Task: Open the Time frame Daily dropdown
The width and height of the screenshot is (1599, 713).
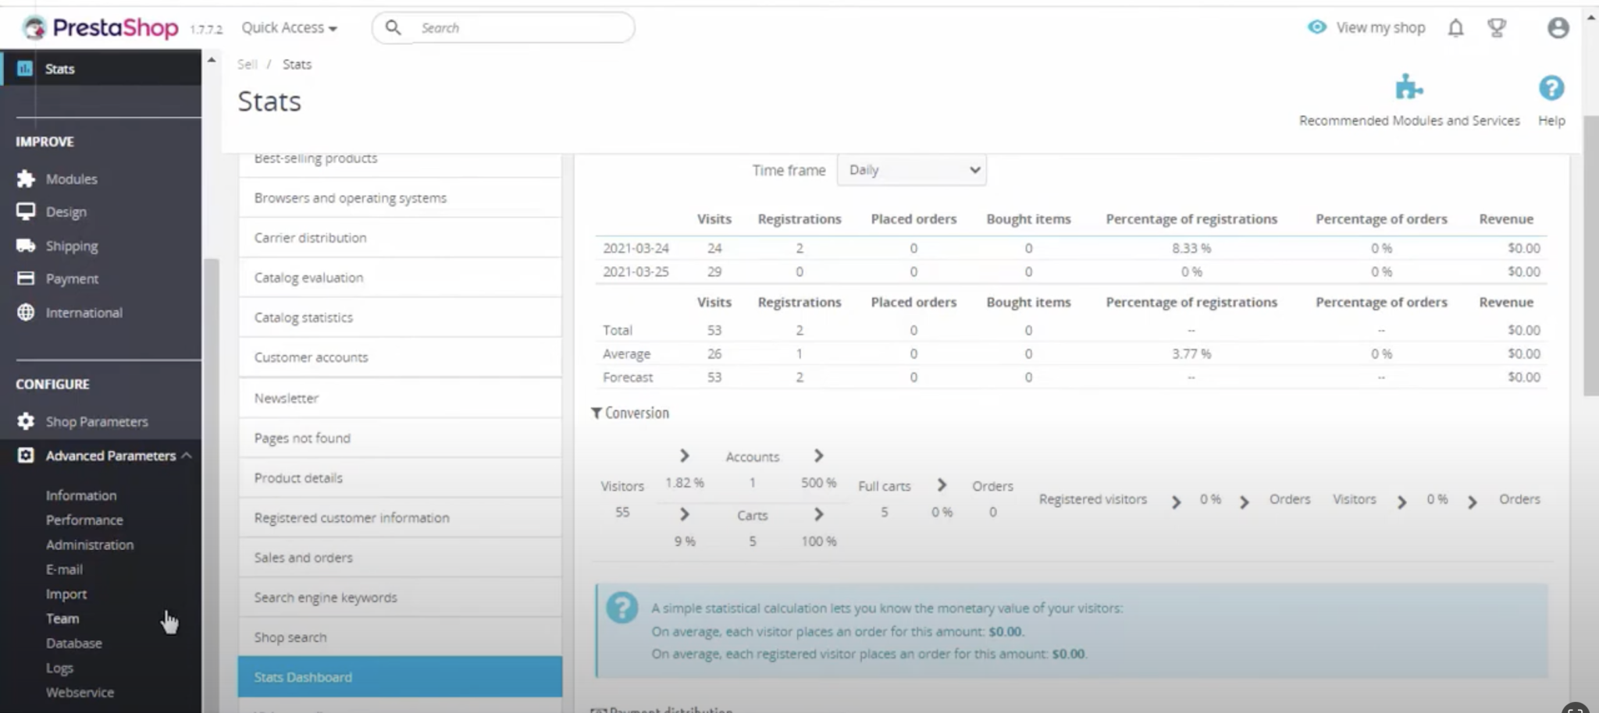Action: coord(911,170)
